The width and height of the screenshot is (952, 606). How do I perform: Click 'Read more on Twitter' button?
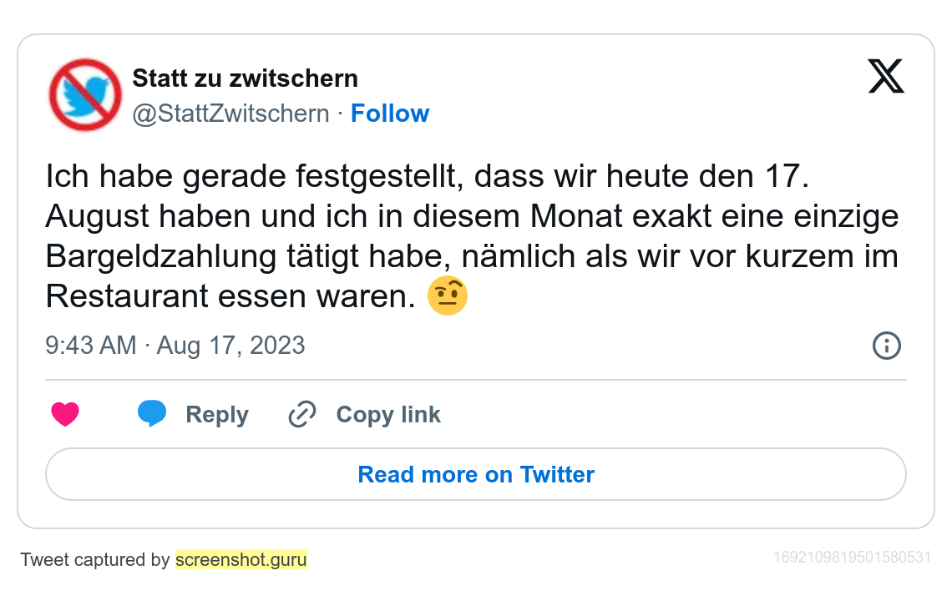476,474
